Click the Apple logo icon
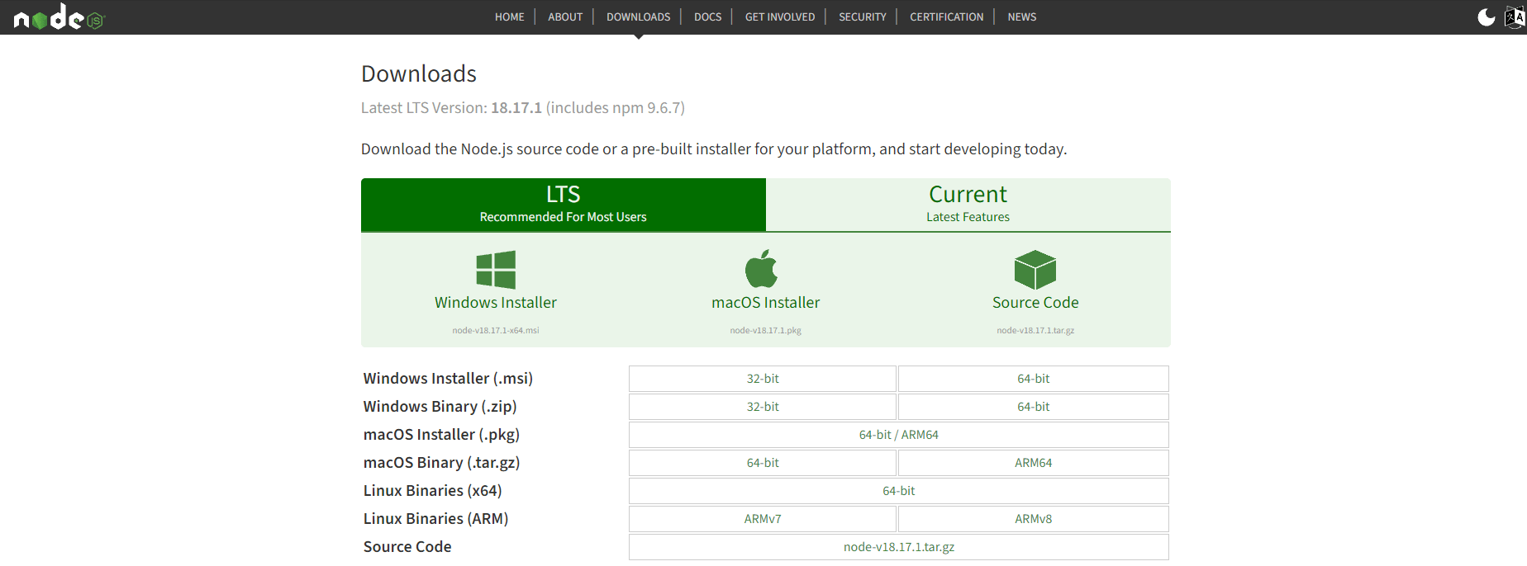 [x=762, y=269]
